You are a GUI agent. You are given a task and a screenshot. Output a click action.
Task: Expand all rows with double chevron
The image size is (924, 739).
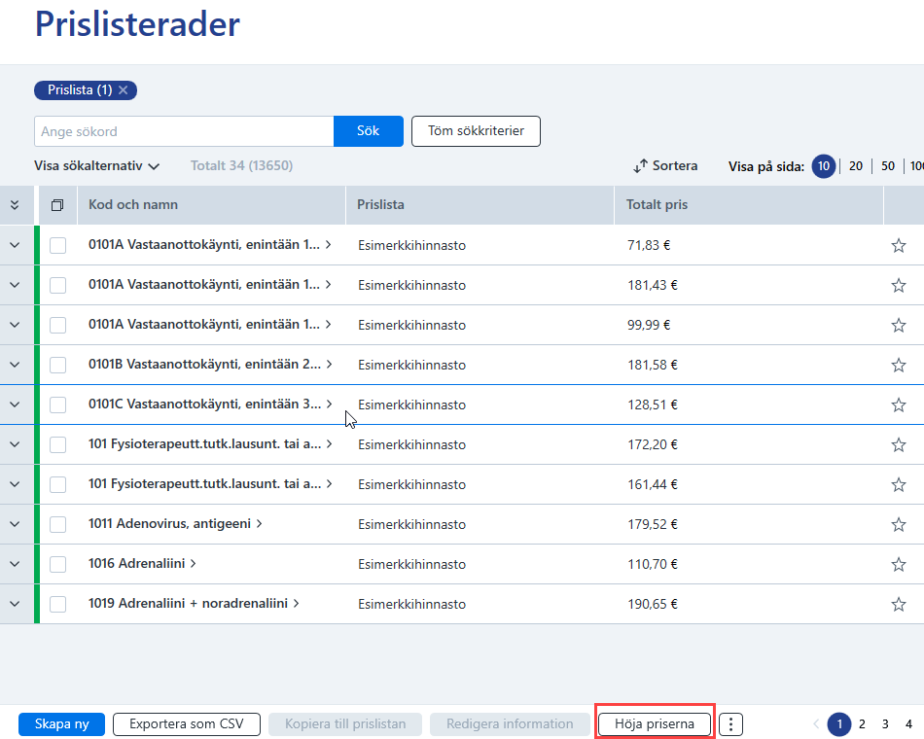(x=15, y=205)
